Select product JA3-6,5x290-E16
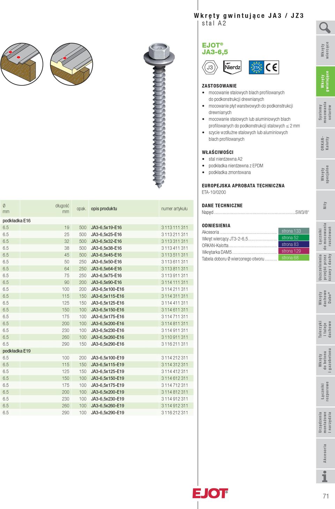The height and width of the screenshot is (509, 335). pyautogui.click(x=107, y=344)
